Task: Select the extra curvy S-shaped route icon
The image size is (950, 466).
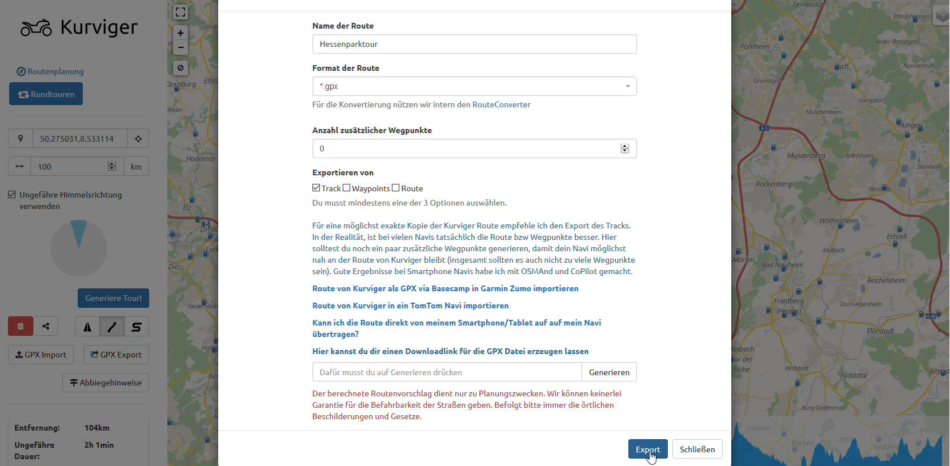Action: (136, 327)
